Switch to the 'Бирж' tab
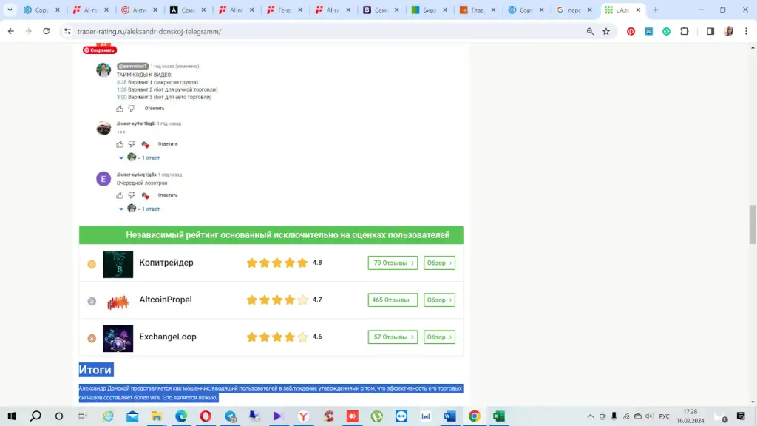The width and height of the screenshot is (757, 426). point(430,10)
